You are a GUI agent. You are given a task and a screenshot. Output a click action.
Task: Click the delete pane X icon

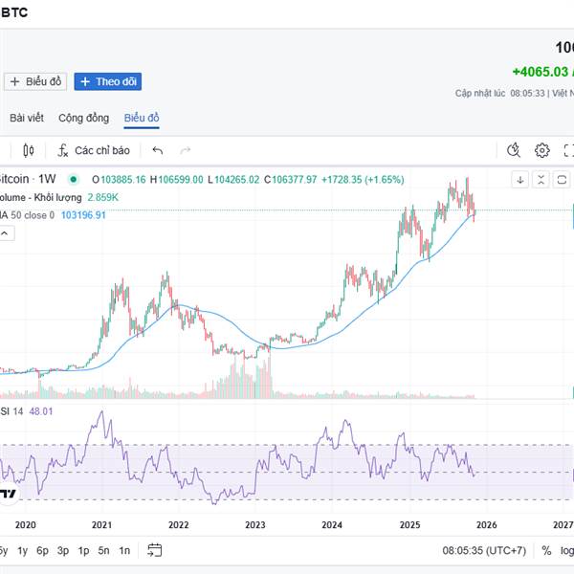[541, 179]
